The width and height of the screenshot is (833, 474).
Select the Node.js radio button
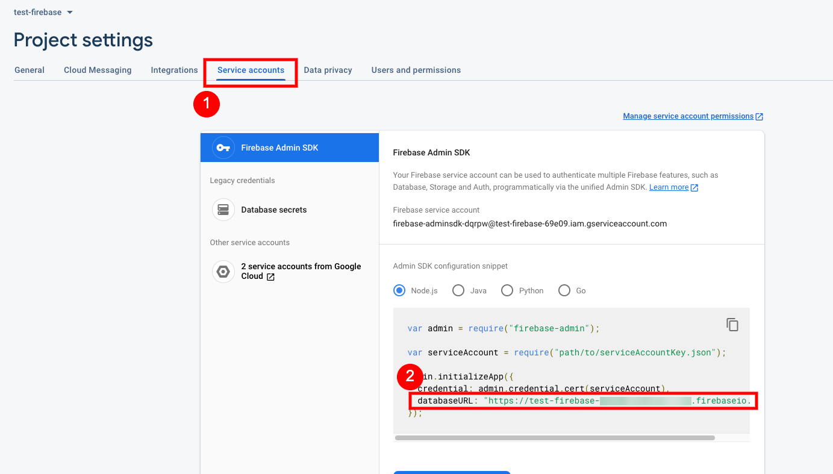pyautogui.click(x=399, y=290)
